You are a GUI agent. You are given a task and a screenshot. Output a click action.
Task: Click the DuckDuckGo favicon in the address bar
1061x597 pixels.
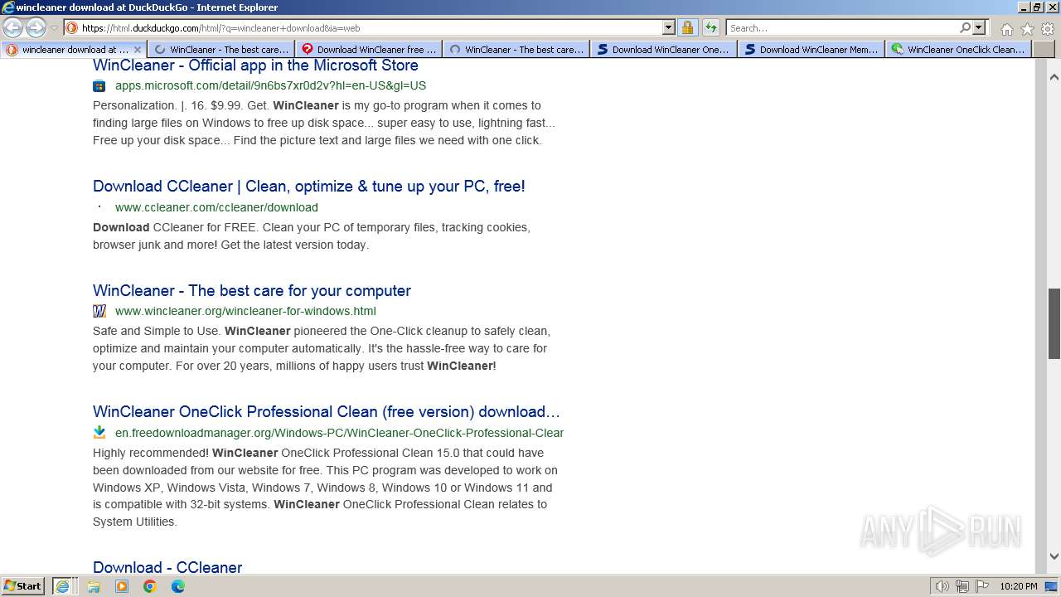coord(72,27)
